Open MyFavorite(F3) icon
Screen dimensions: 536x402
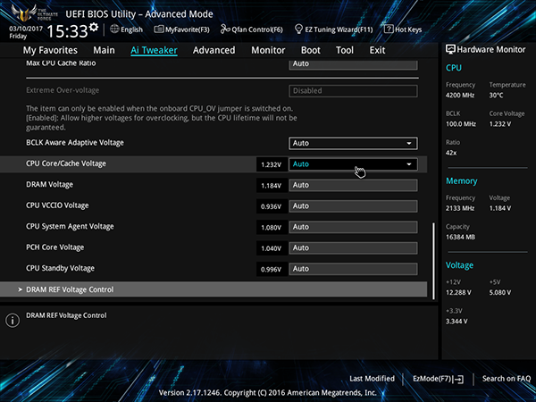[x=159, y=29]
